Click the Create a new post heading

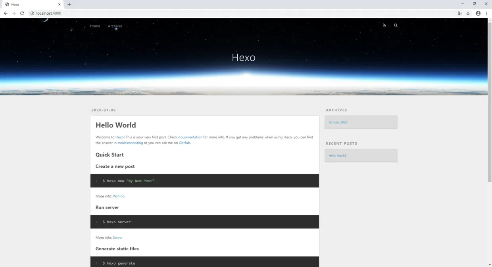point(115,166)
